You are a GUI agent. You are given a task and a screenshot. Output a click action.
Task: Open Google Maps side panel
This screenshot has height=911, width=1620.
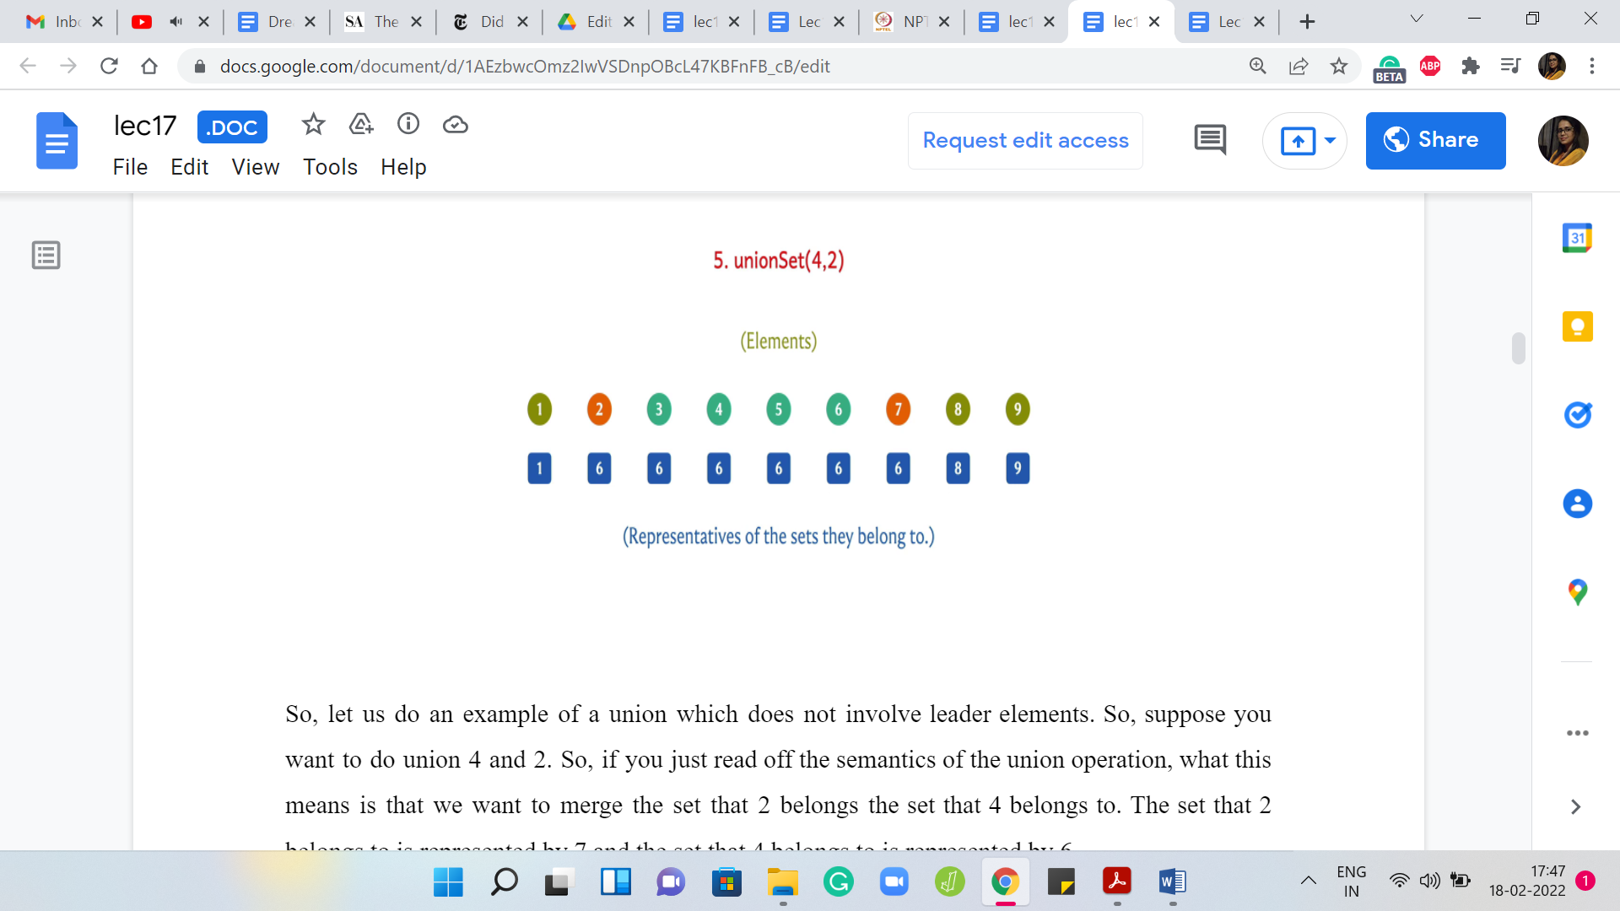click(1577, 592)
